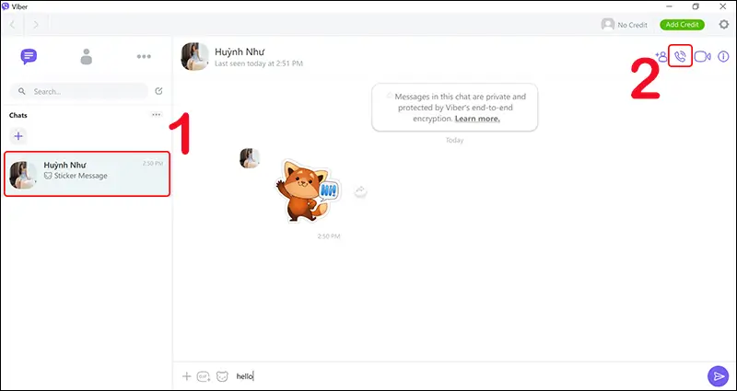Click sender avatar beside the sticker
This screenshot has width=737, height=391.
250,158
